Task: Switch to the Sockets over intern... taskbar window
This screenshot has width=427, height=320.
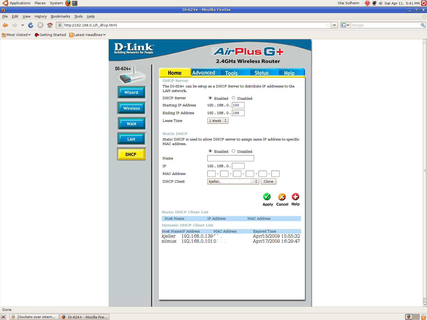Action: tap(34, 317)
